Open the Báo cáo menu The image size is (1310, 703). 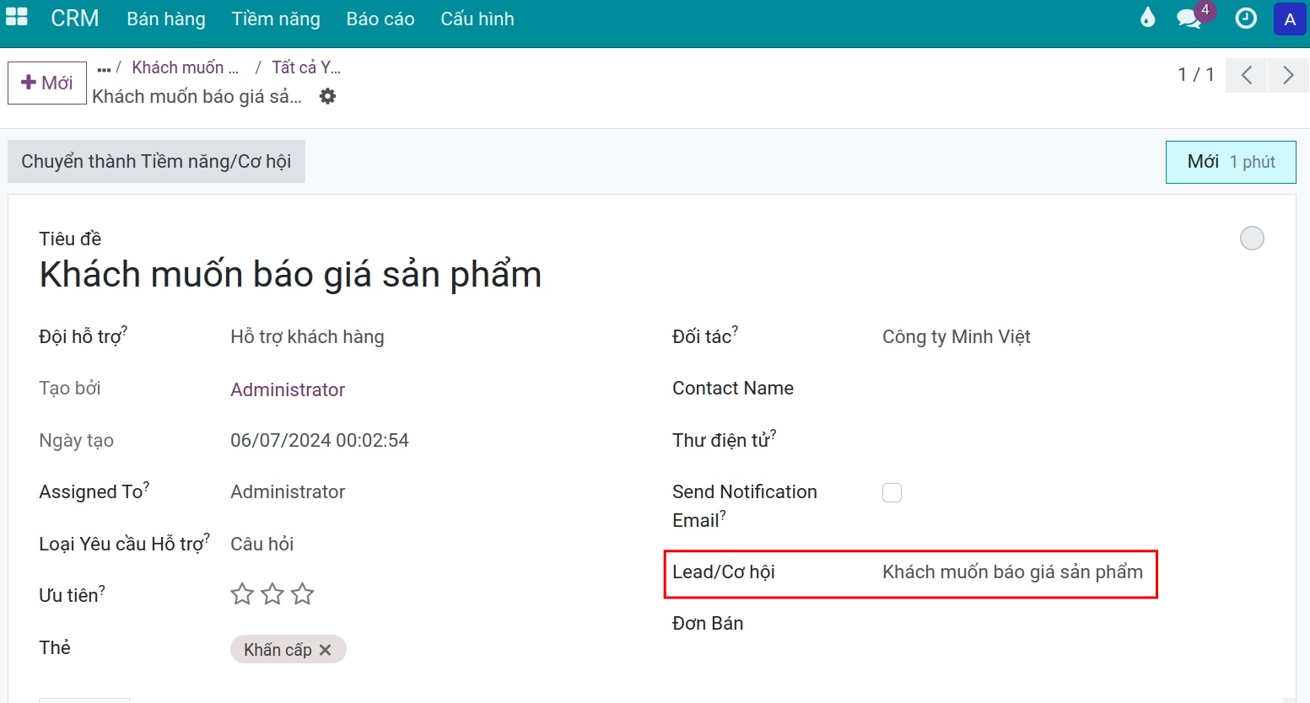point(380,19)
